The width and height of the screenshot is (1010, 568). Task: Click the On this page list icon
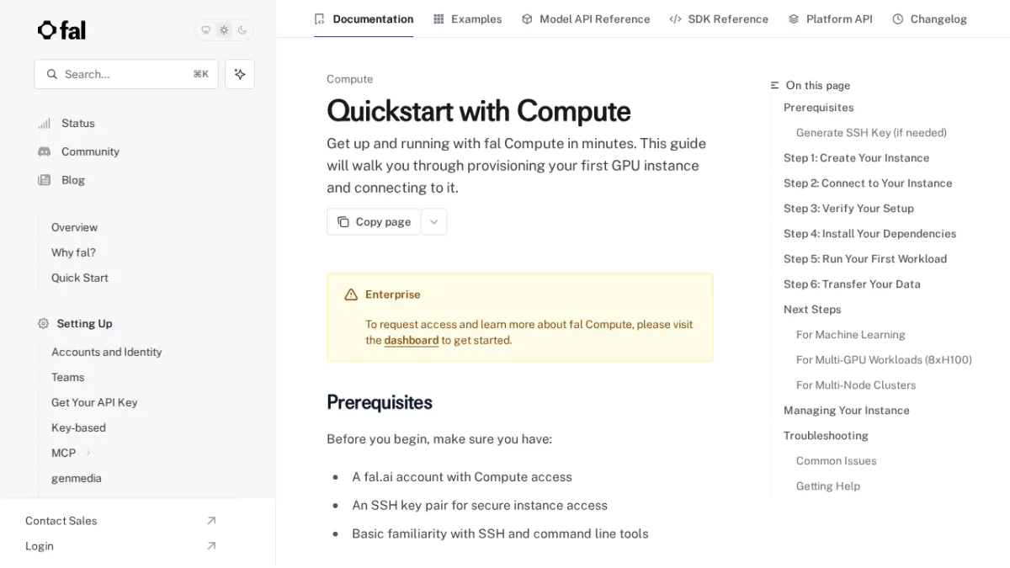click(775, 85)
